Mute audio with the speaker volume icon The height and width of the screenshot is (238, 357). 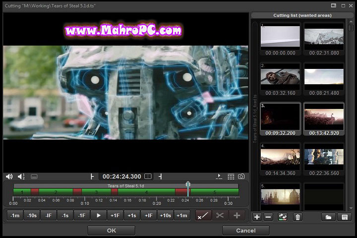pyautogui.click(x=9, y=177)
